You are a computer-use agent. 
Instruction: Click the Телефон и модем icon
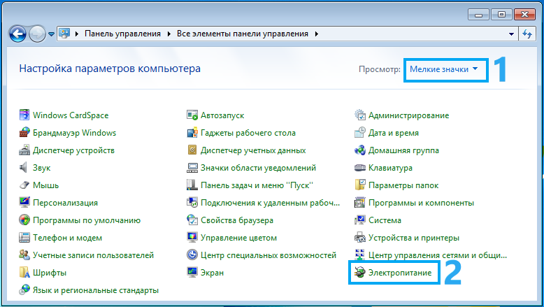[24, 238]
